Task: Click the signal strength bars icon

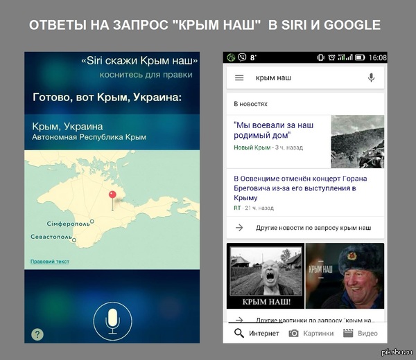Action: (x=345, y=57)
